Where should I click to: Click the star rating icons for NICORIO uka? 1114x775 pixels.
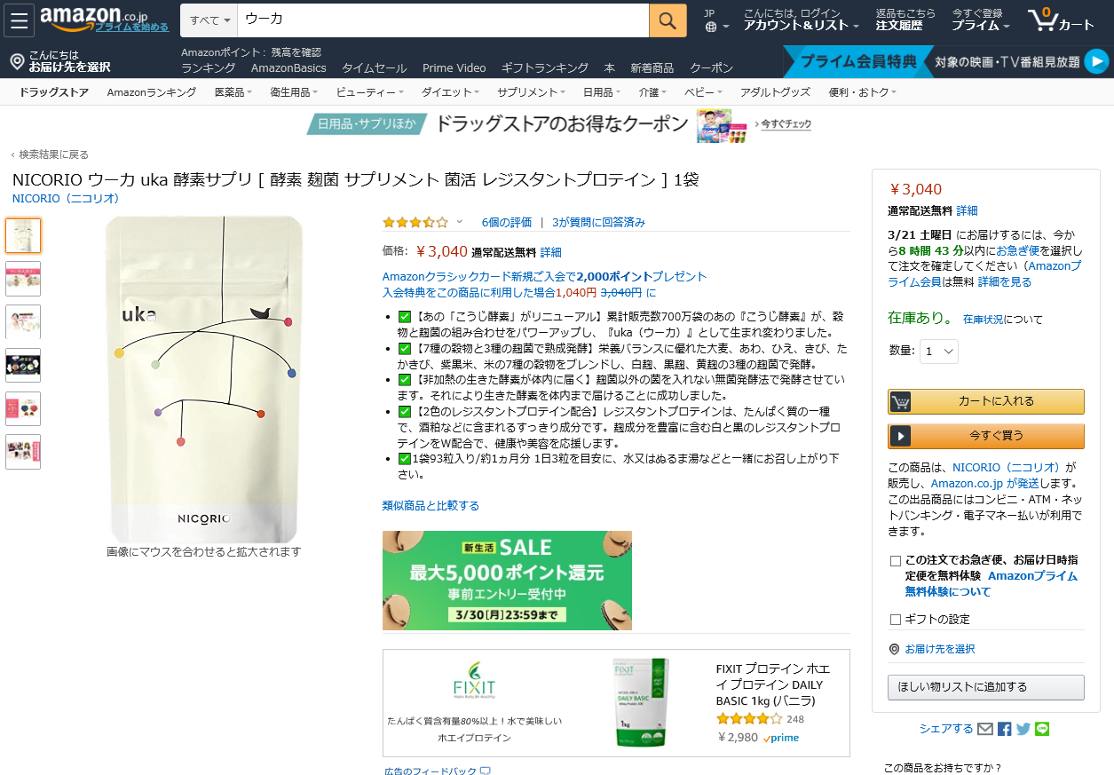click(415, 222)
